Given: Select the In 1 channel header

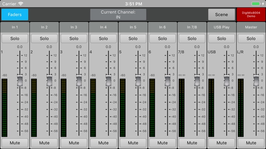Looking at the screenshot, I should coord(15,27).
